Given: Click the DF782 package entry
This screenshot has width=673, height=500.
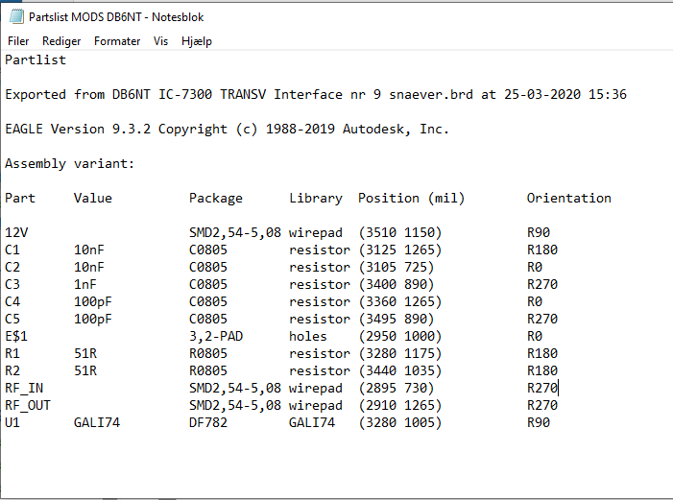Looking at the screenshot, I should 208,423.
